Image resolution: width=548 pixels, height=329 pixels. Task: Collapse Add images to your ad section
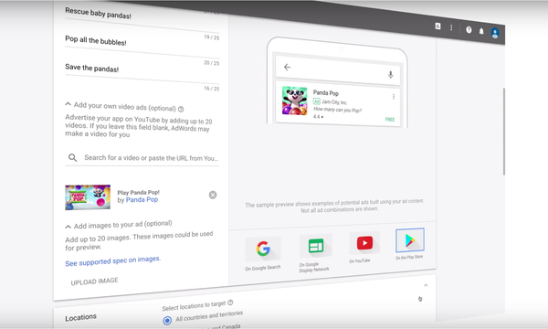pos(68,227)
